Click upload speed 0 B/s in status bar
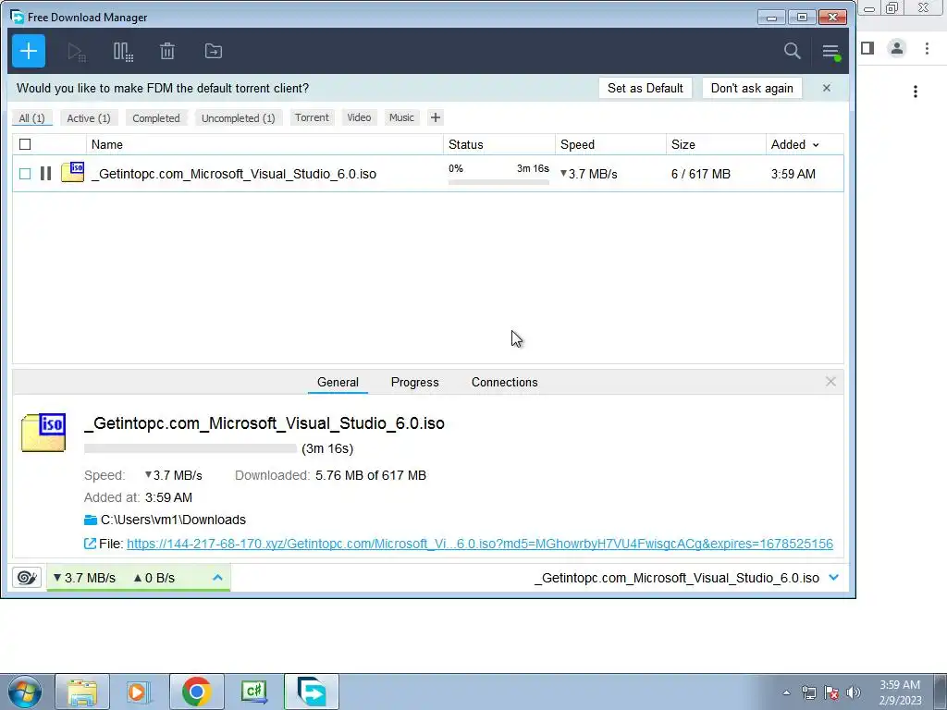Image resolution: width=947 pixels, height=710 pixels. [x=154, y=578]
